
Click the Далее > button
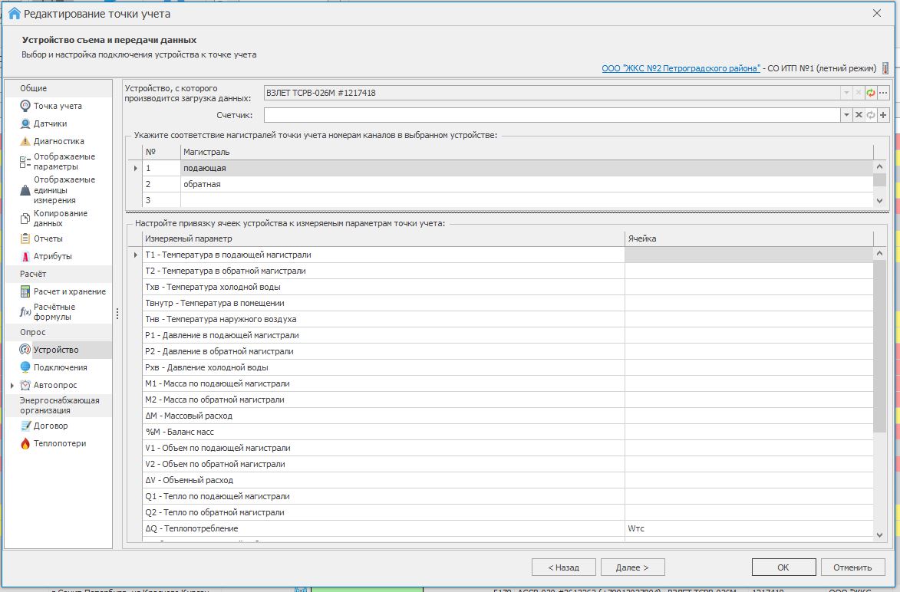pyautogui.click(x=632, y=567)
